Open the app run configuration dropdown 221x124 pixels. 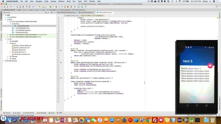point(45,7)
